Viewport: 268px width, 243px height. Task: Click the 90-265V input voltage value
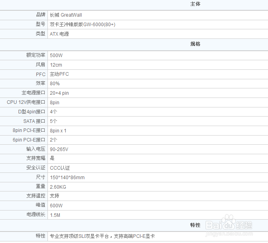coord(59,149)
